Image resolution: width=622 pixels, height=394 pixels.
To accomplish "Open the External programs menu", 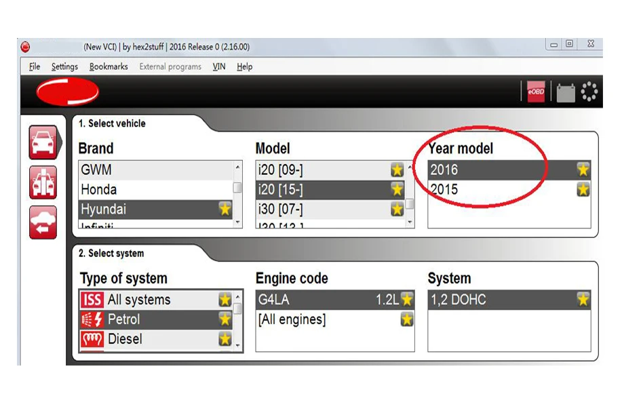I will 170,66.
